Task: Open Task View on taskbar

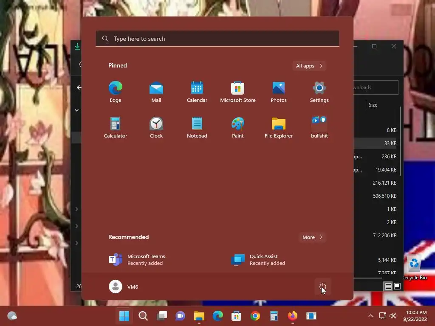Action: [162, 316]
